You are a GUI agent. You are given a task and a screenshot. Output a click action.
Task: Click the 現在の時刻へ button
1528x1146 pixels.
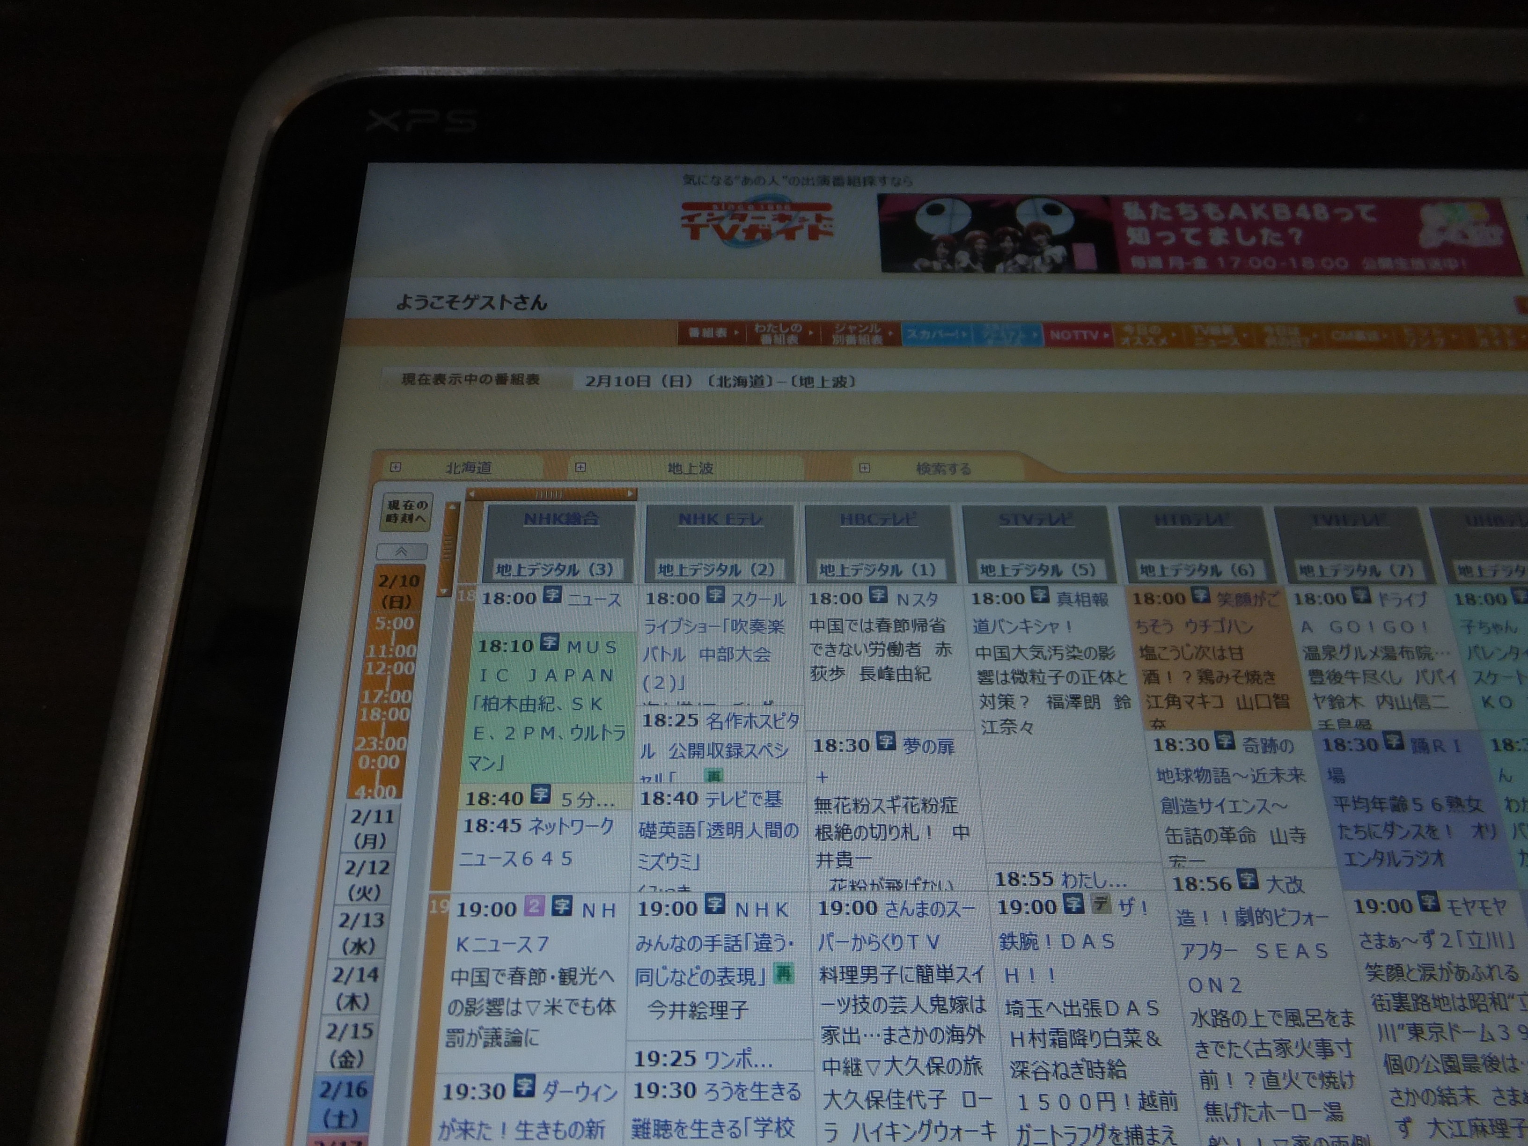point(406,512)
